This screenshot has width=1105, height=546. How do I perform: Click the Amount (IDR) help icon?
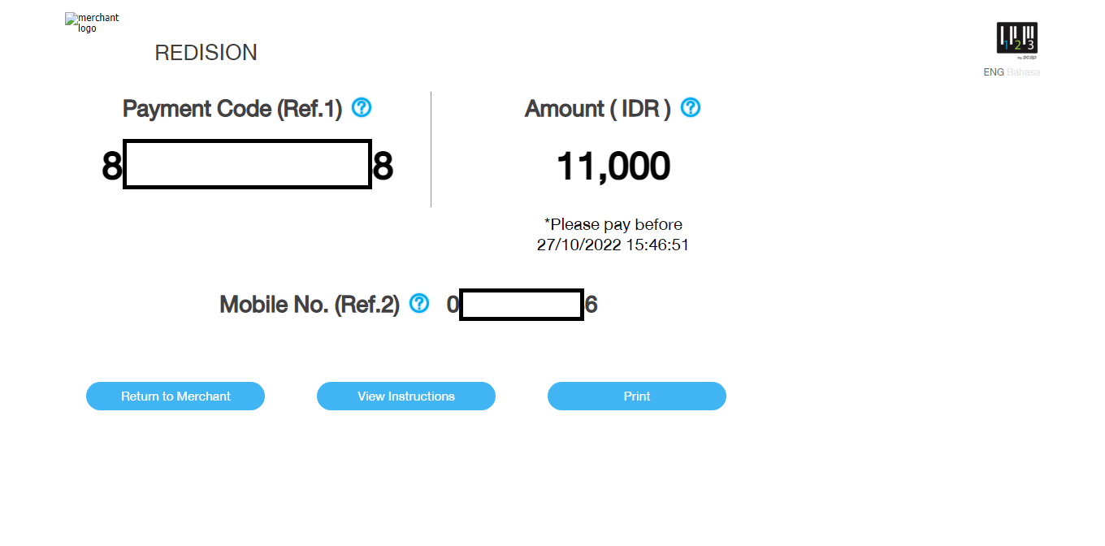pyautogui.click(x=691, y=107)
